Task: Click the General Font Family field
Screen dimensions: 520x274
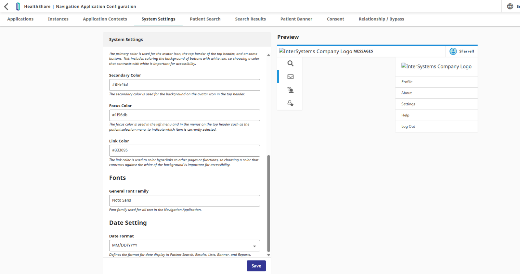Action: pyautogui.click(x=185, y=200)
